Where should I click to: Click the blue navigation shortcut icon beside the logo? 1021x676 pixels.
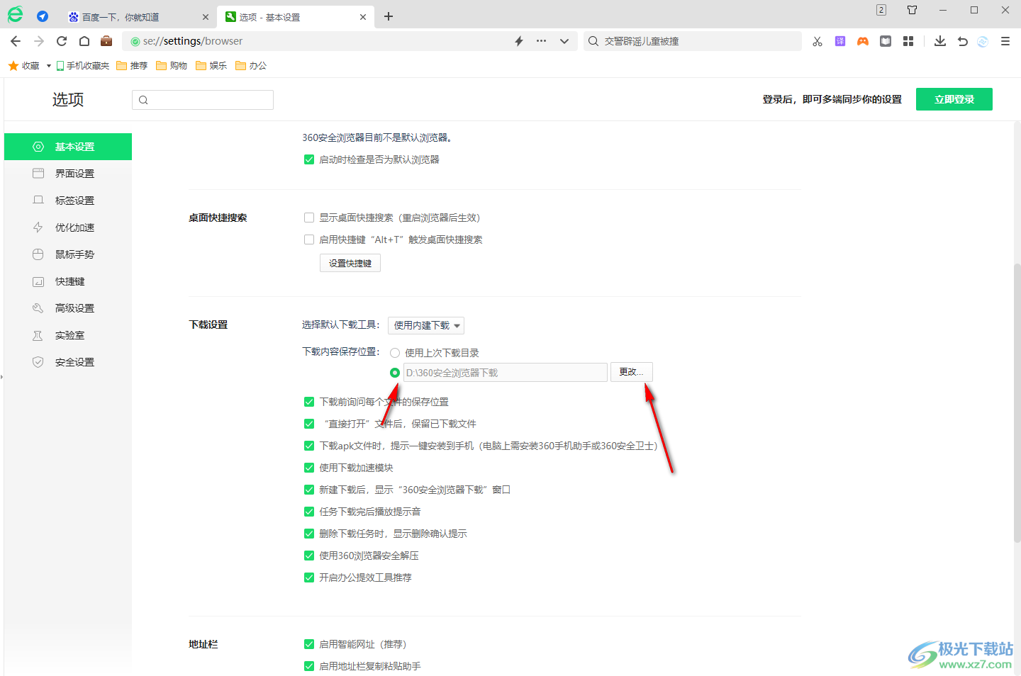pyautogui.click(x=43, y=16)
